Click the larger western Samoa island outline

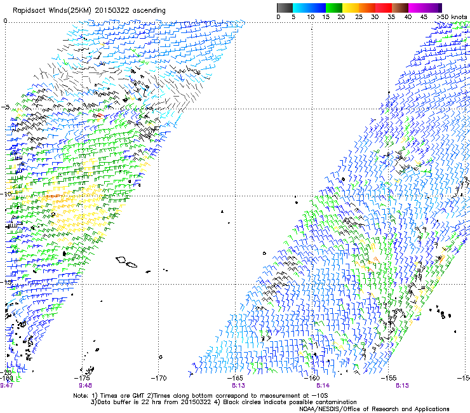[x=121, y=259]
